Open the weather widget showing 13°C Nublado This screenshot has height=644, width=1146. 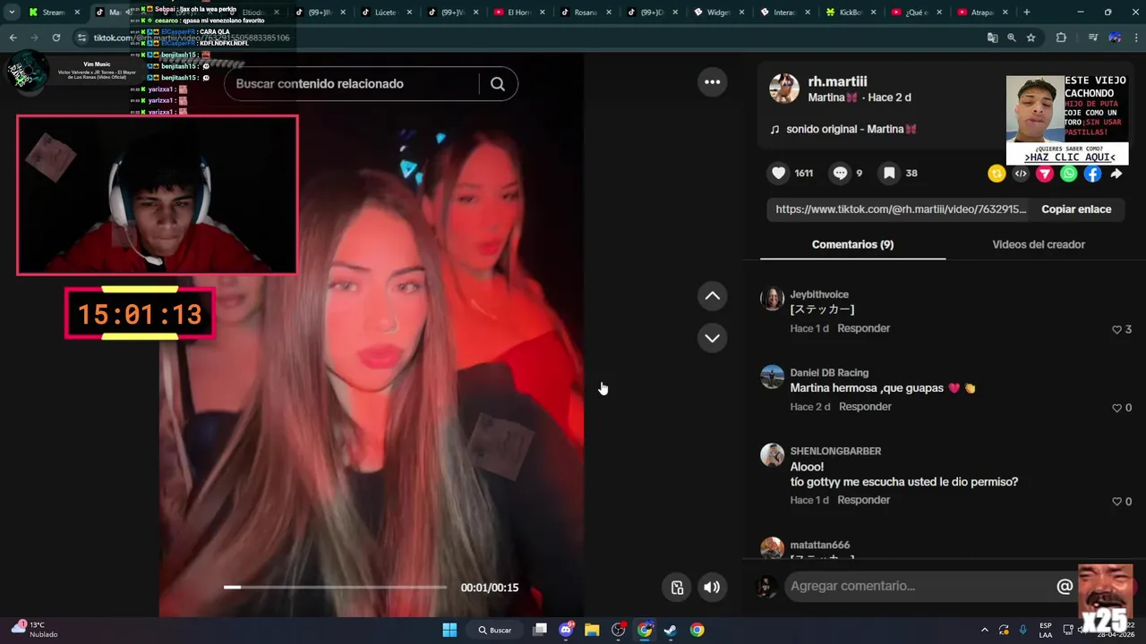(x=34, y=629)
